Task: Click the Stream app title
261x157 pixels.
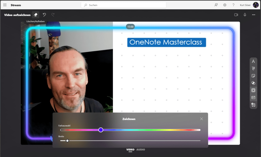Action: [x=16, y=5]
